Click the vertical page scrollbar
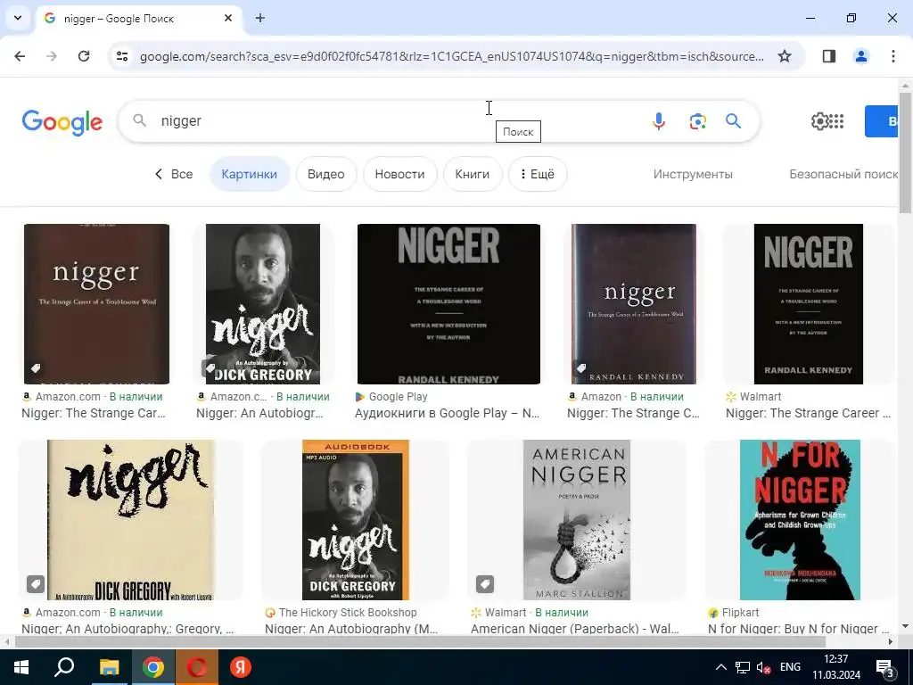913x685 pixels. point(905,153)
